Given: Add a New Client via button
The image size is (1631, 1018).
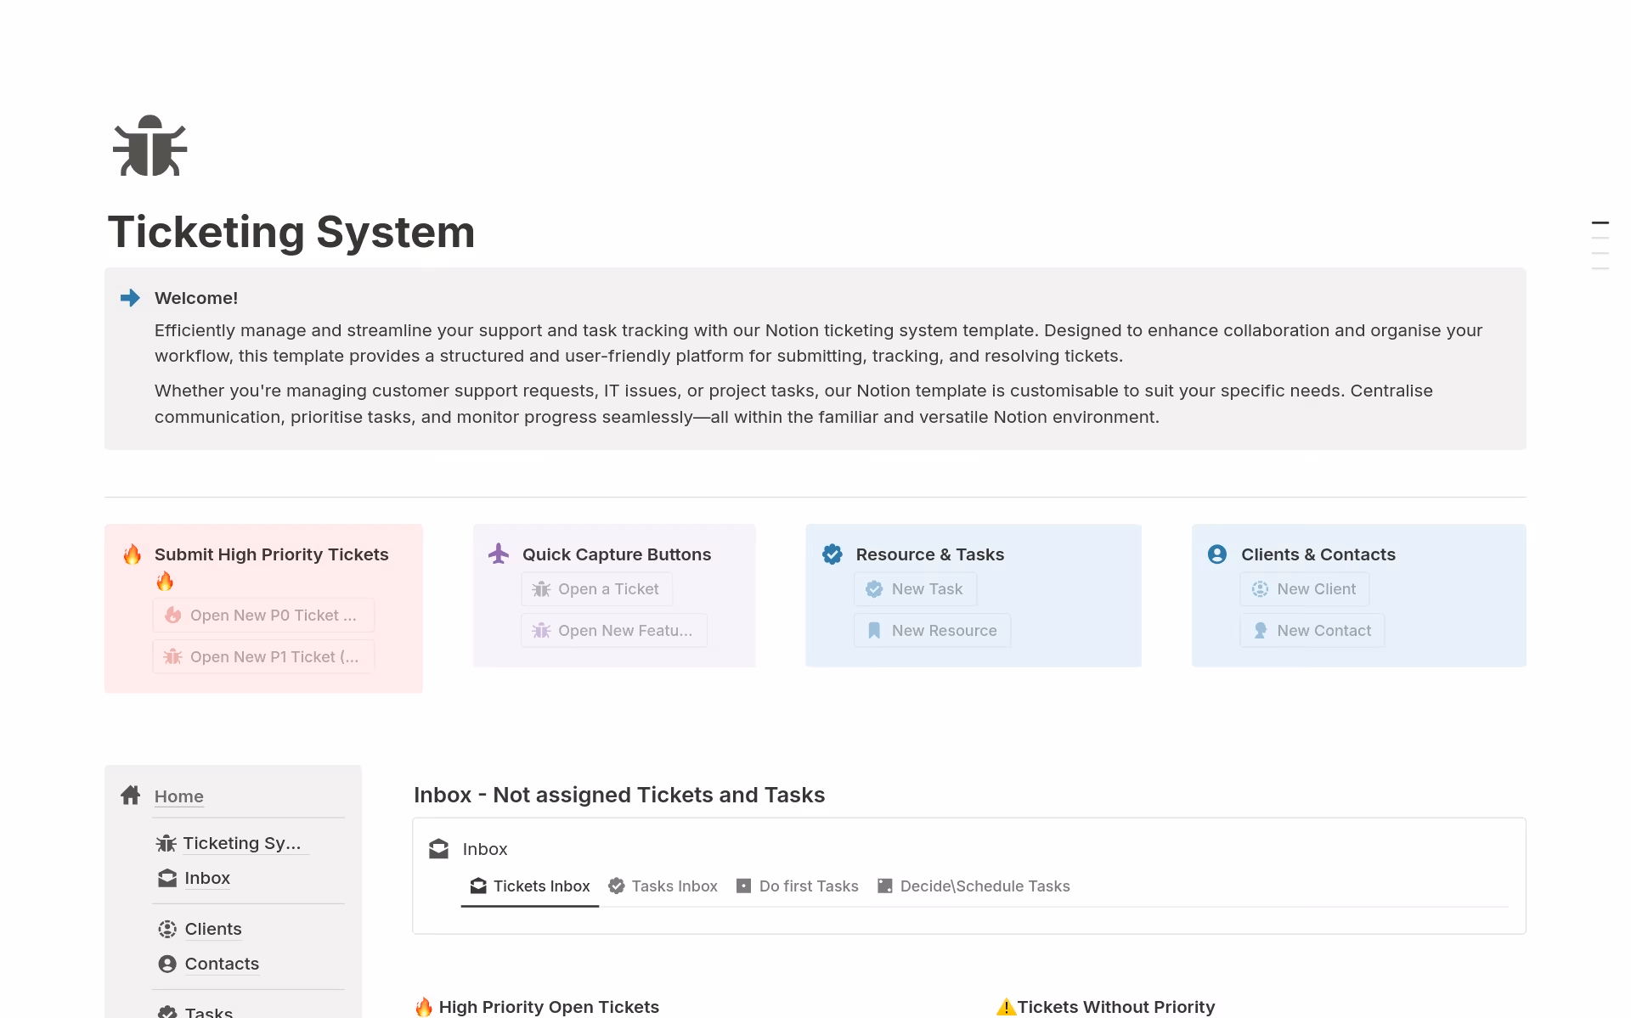Looking at the screenshot, I should pyautogui.click(x=1304, y=589).
